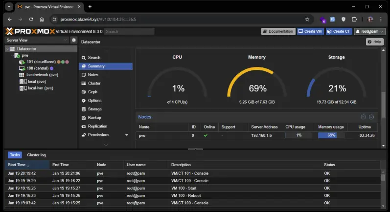The height and width of the screenshot is (212, 390).
Task: Click the server address 192.168.1.6
Action: click(x=261, y=135)
